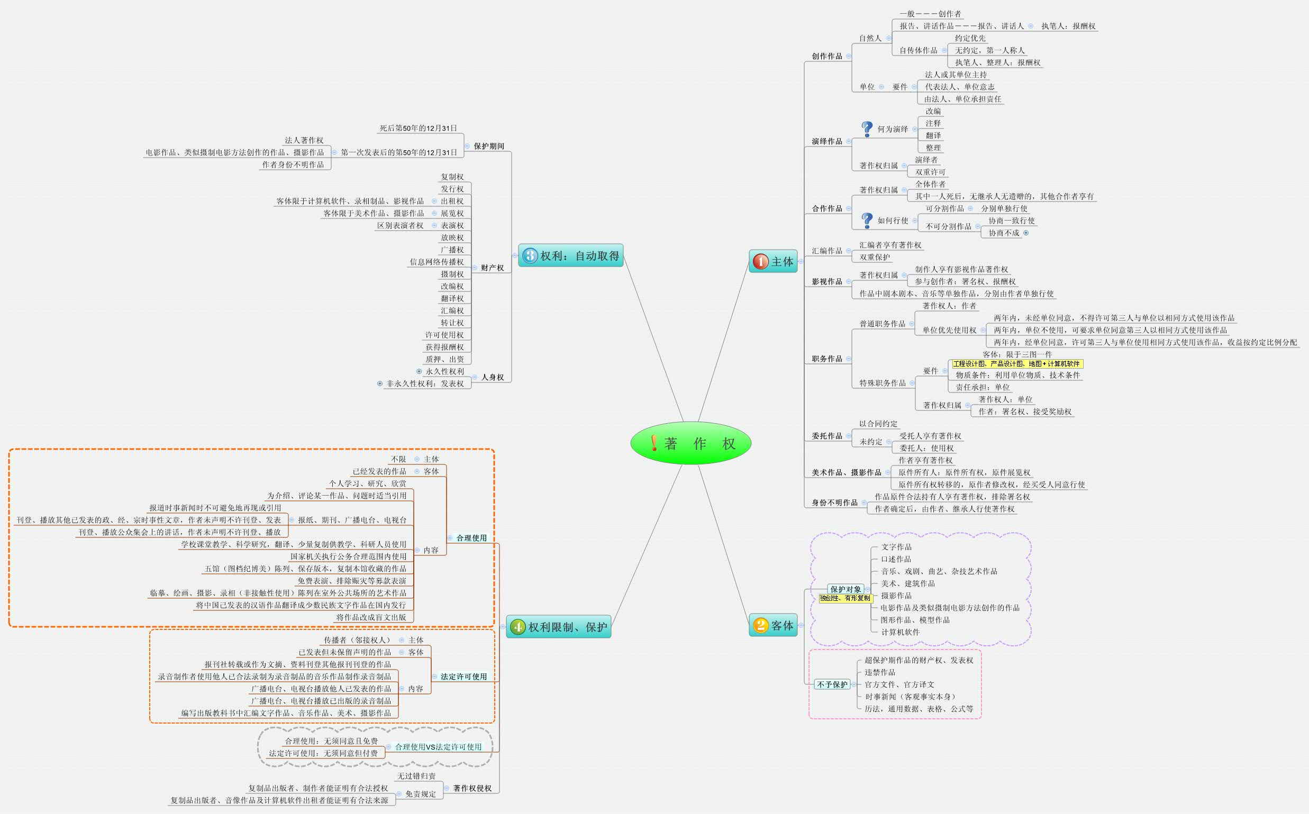Viewport: 1309px width, 814px height.
Task: Expand the 非永久性权利：发表权 plus button
Action: [379, 383]
